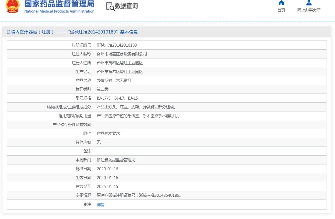Click the 产品技术要求 attachment value

[x=108, y=133]
